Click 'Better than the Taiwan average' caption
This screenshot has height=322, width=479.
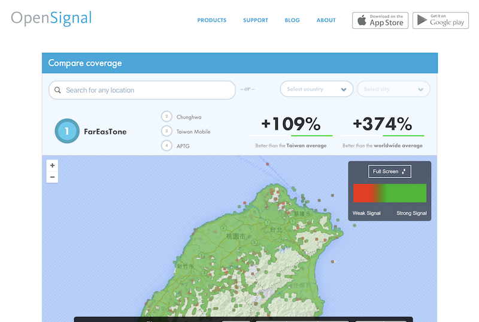291,146
